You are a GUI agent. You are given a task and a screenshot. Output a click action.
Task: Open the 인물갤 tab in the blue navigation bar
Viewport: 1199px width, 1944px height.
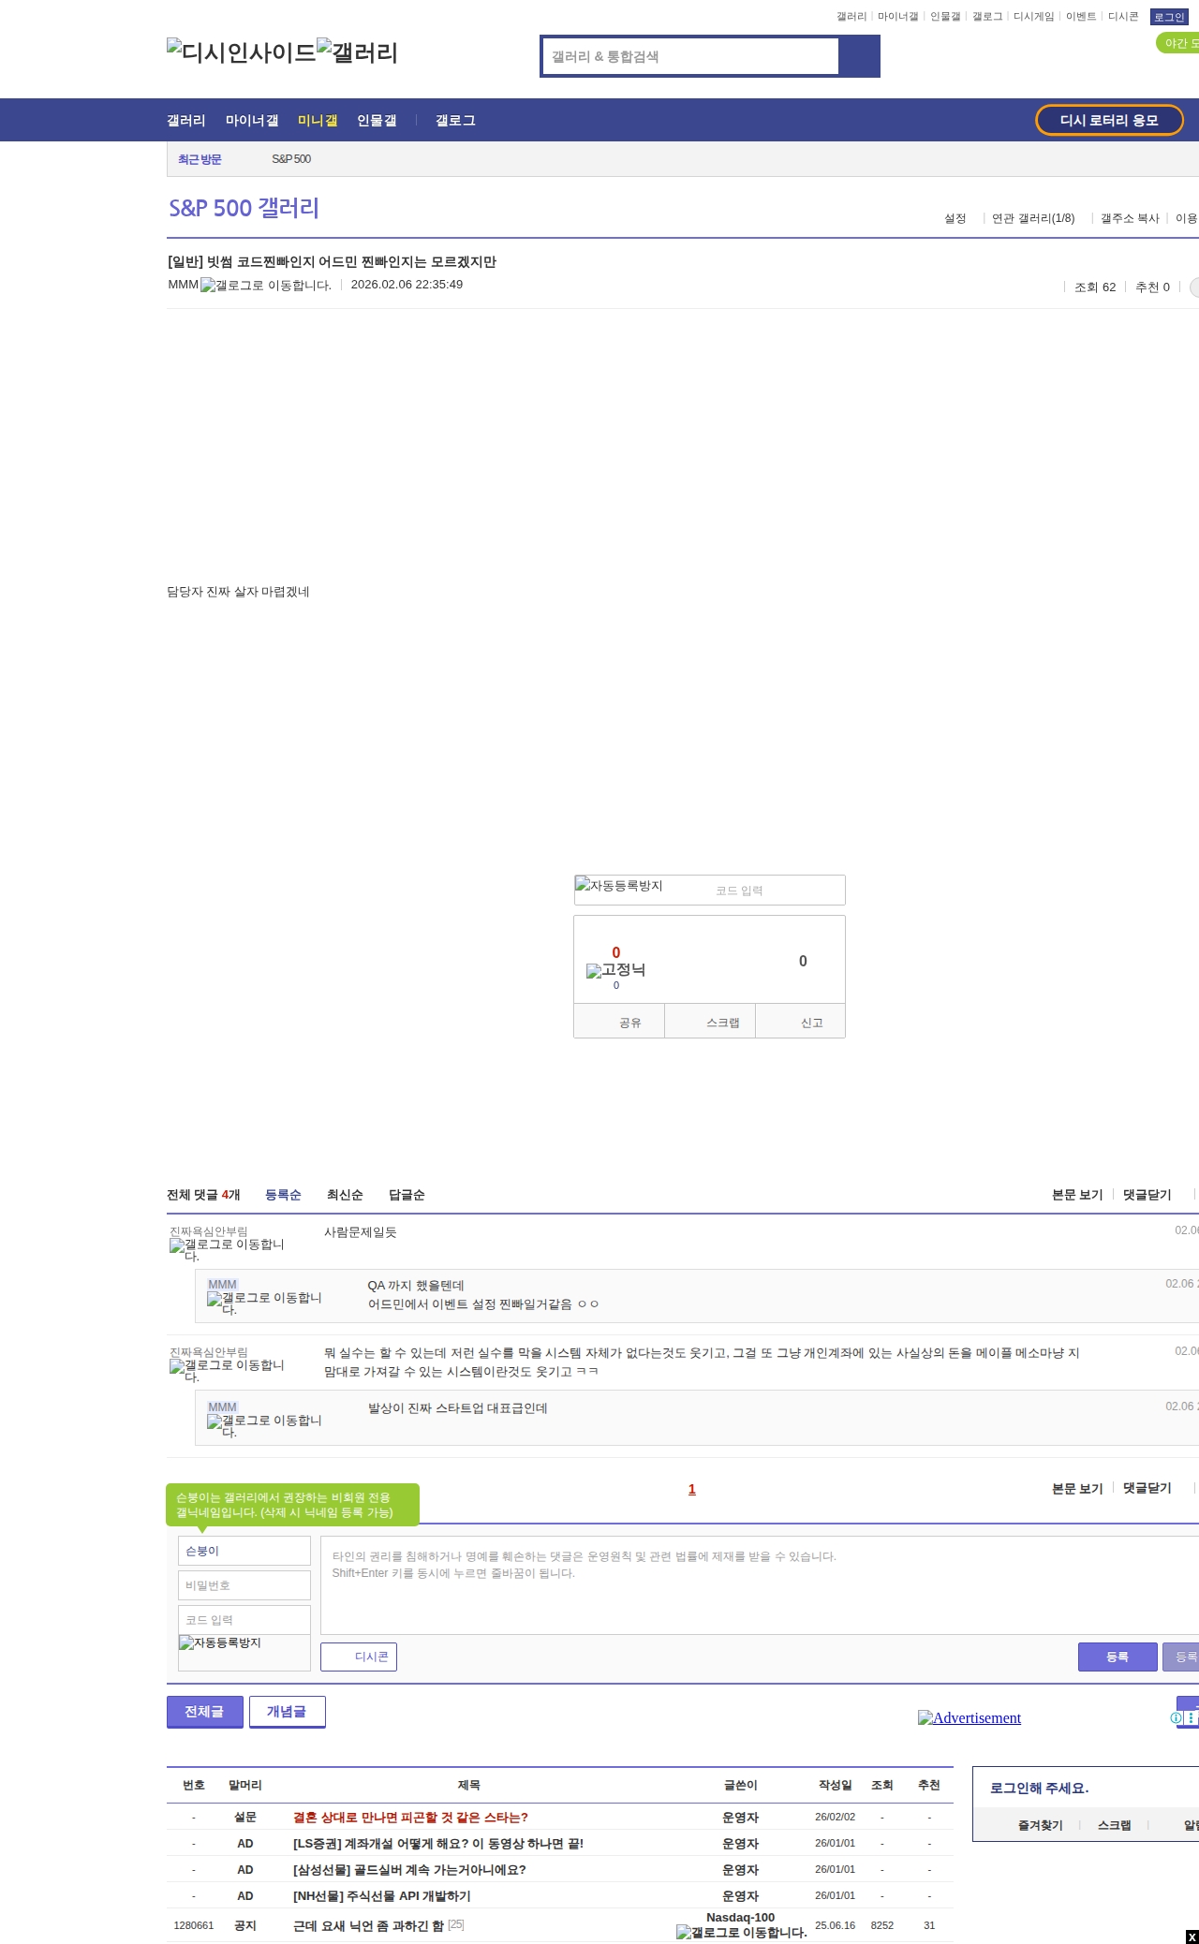point(377,120)
